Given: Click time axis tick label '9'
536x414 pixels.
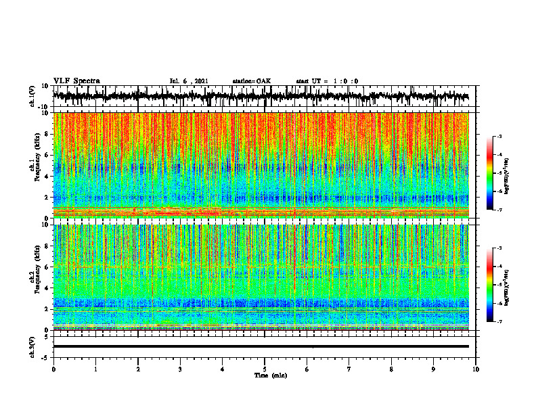Looking at the screenshot, I should pos(433,369).
